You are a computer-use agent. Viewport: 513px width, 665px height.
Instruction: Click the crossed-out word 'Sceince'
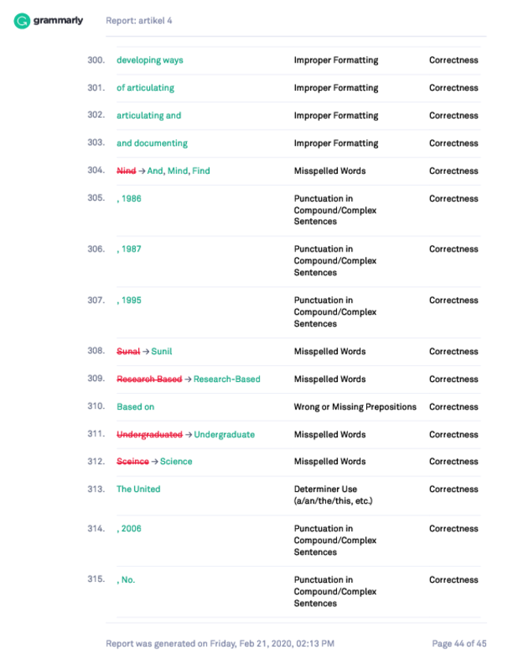(x=133, y=462)
